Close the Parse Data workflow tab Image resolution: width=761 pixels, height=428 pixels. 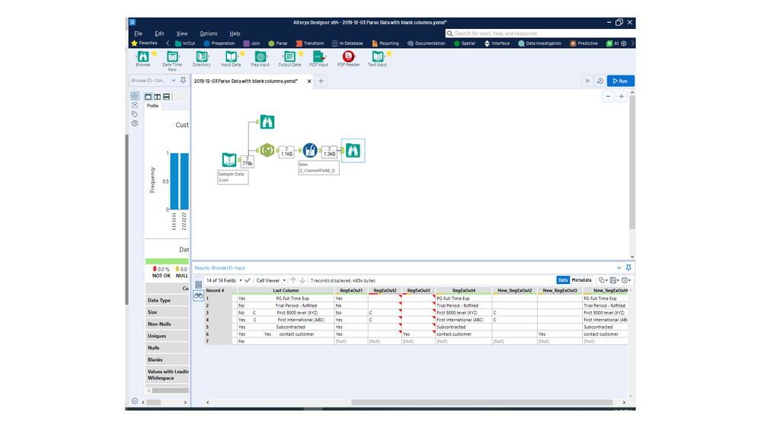[309, 81]
